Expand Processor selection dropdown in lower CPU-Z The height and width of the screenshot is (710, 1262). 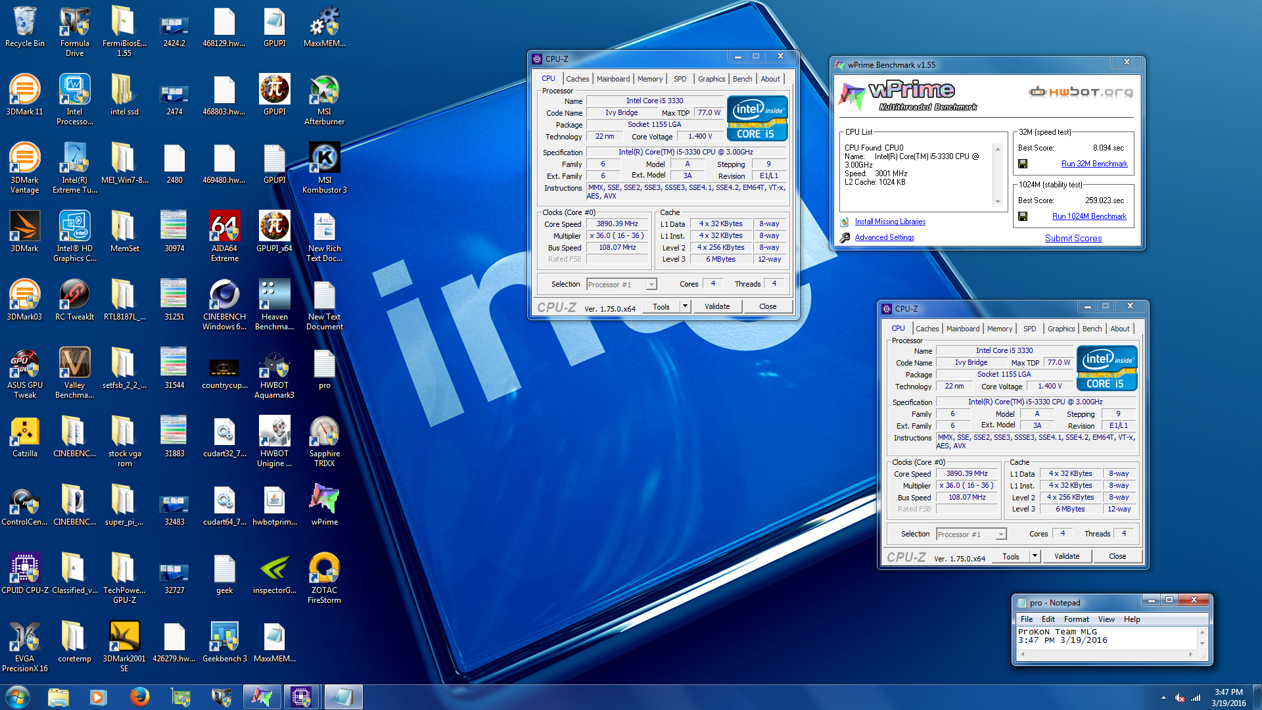[x=1001, y=534]
